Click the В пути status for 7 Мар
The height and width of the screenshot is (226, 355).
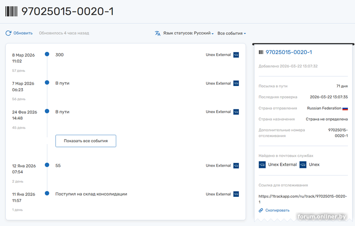(x=62, y=83)
